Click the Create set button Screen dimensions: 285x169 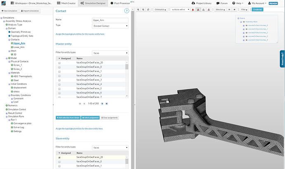coord(257,9)
